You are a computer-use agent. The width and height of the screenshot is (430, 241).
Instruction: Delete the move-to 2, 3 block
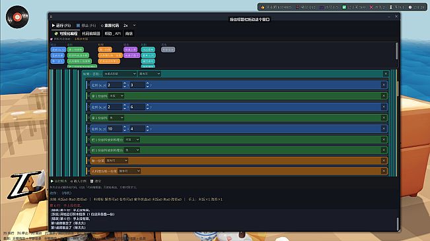click(383, 85)
